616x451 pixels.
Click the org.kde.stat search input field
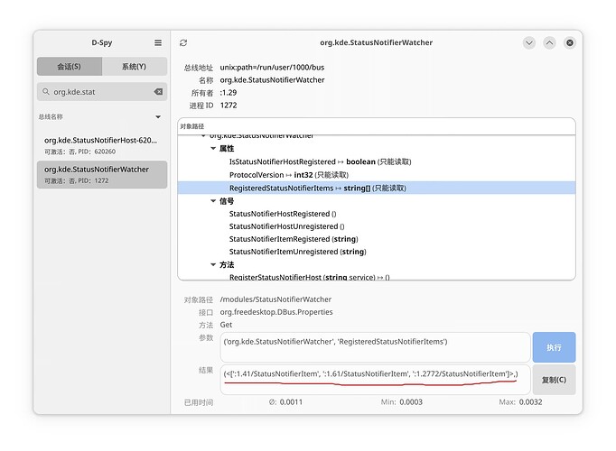click(x=102, y=92)
